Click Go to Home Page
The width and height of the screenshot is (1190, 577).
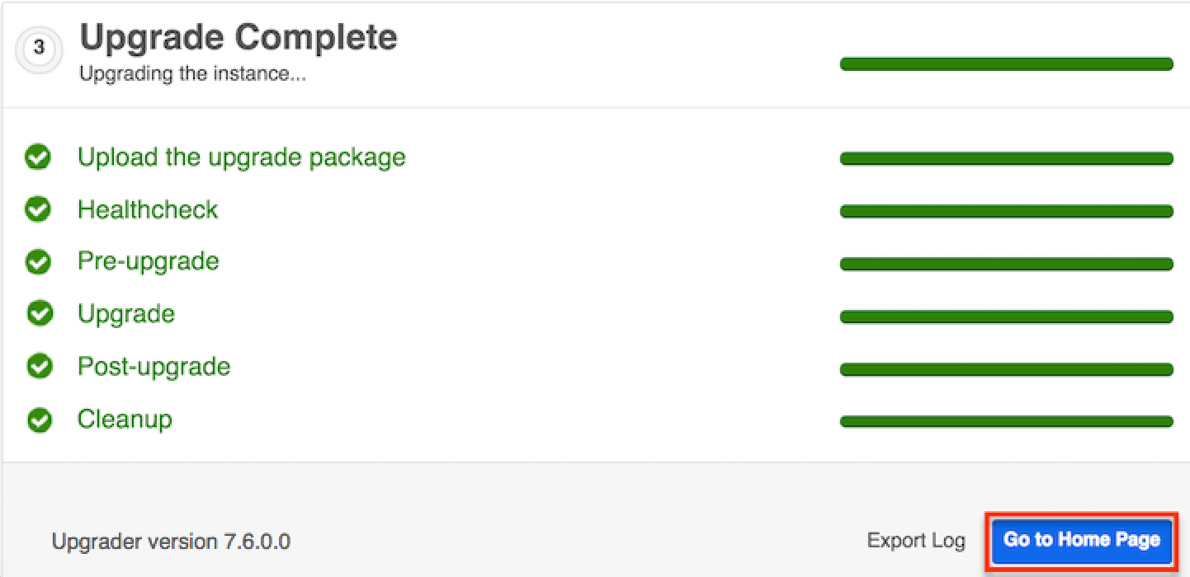[x=1082, y=540]
